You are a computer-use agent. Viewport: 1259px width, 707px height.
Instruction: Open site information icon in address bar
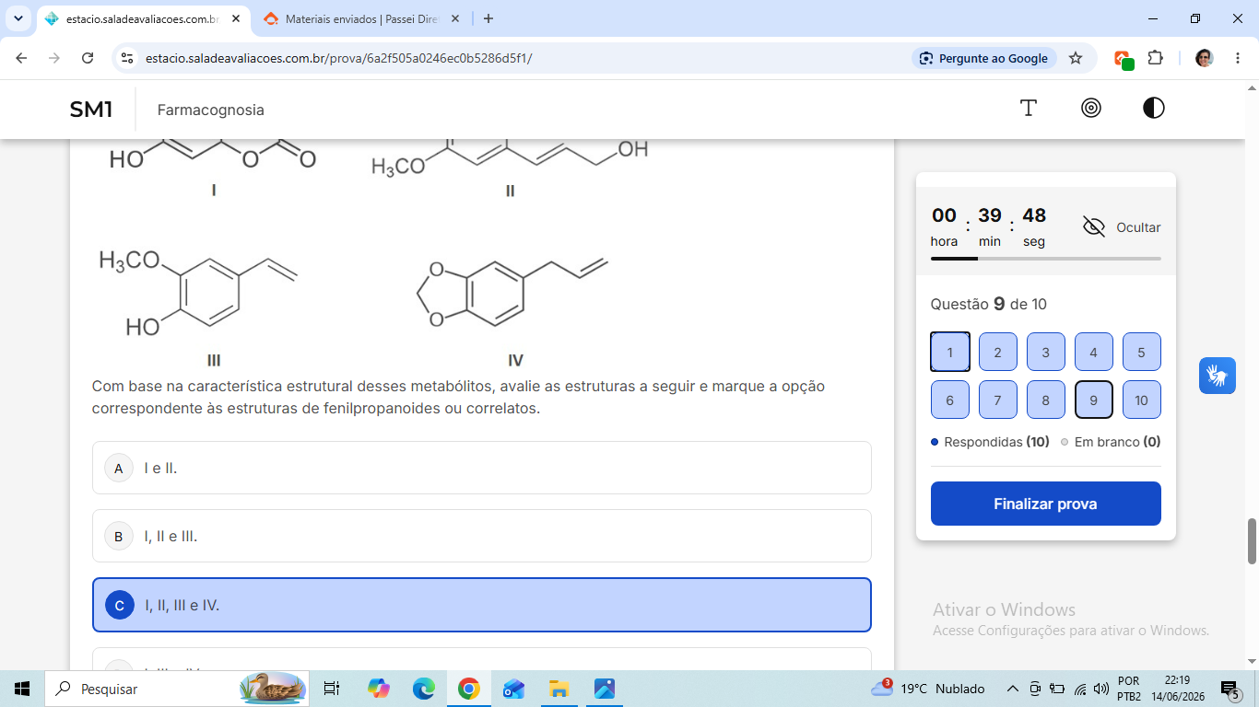tap(128, 58)
